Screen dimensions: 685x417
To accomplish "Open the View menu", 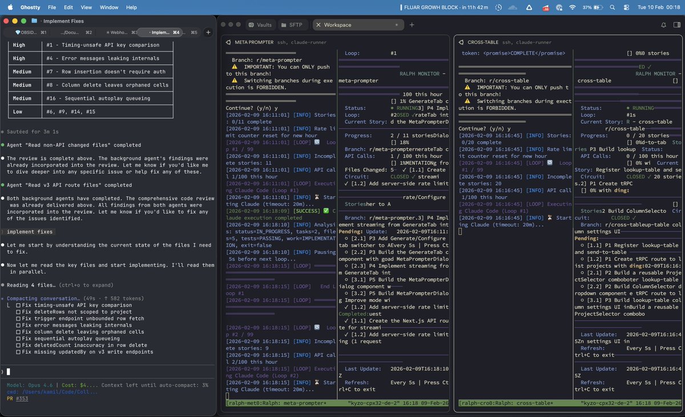I will pyautogui.click(x=86, y=7).
